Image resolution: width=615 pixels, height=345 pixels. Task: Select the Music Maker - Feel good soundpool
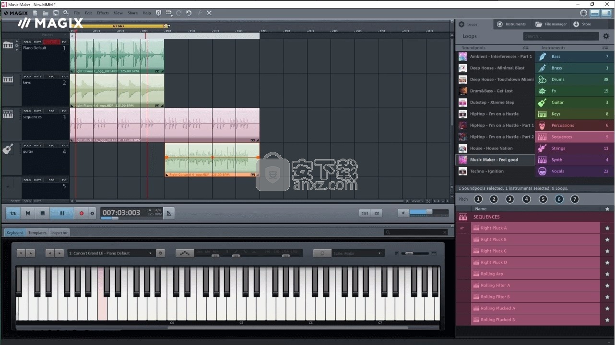[x=495, y=160]
